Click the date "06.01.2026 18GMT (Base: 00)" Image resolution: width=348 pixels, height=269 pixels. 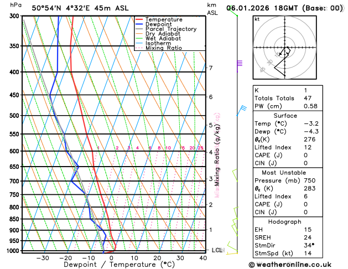click(x=285, y=8)
